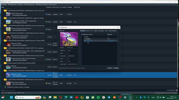Image resolution: width=179 pixels, height=100 pixels.
Task: Click the Название патча column header
Action: coord(87,34)
